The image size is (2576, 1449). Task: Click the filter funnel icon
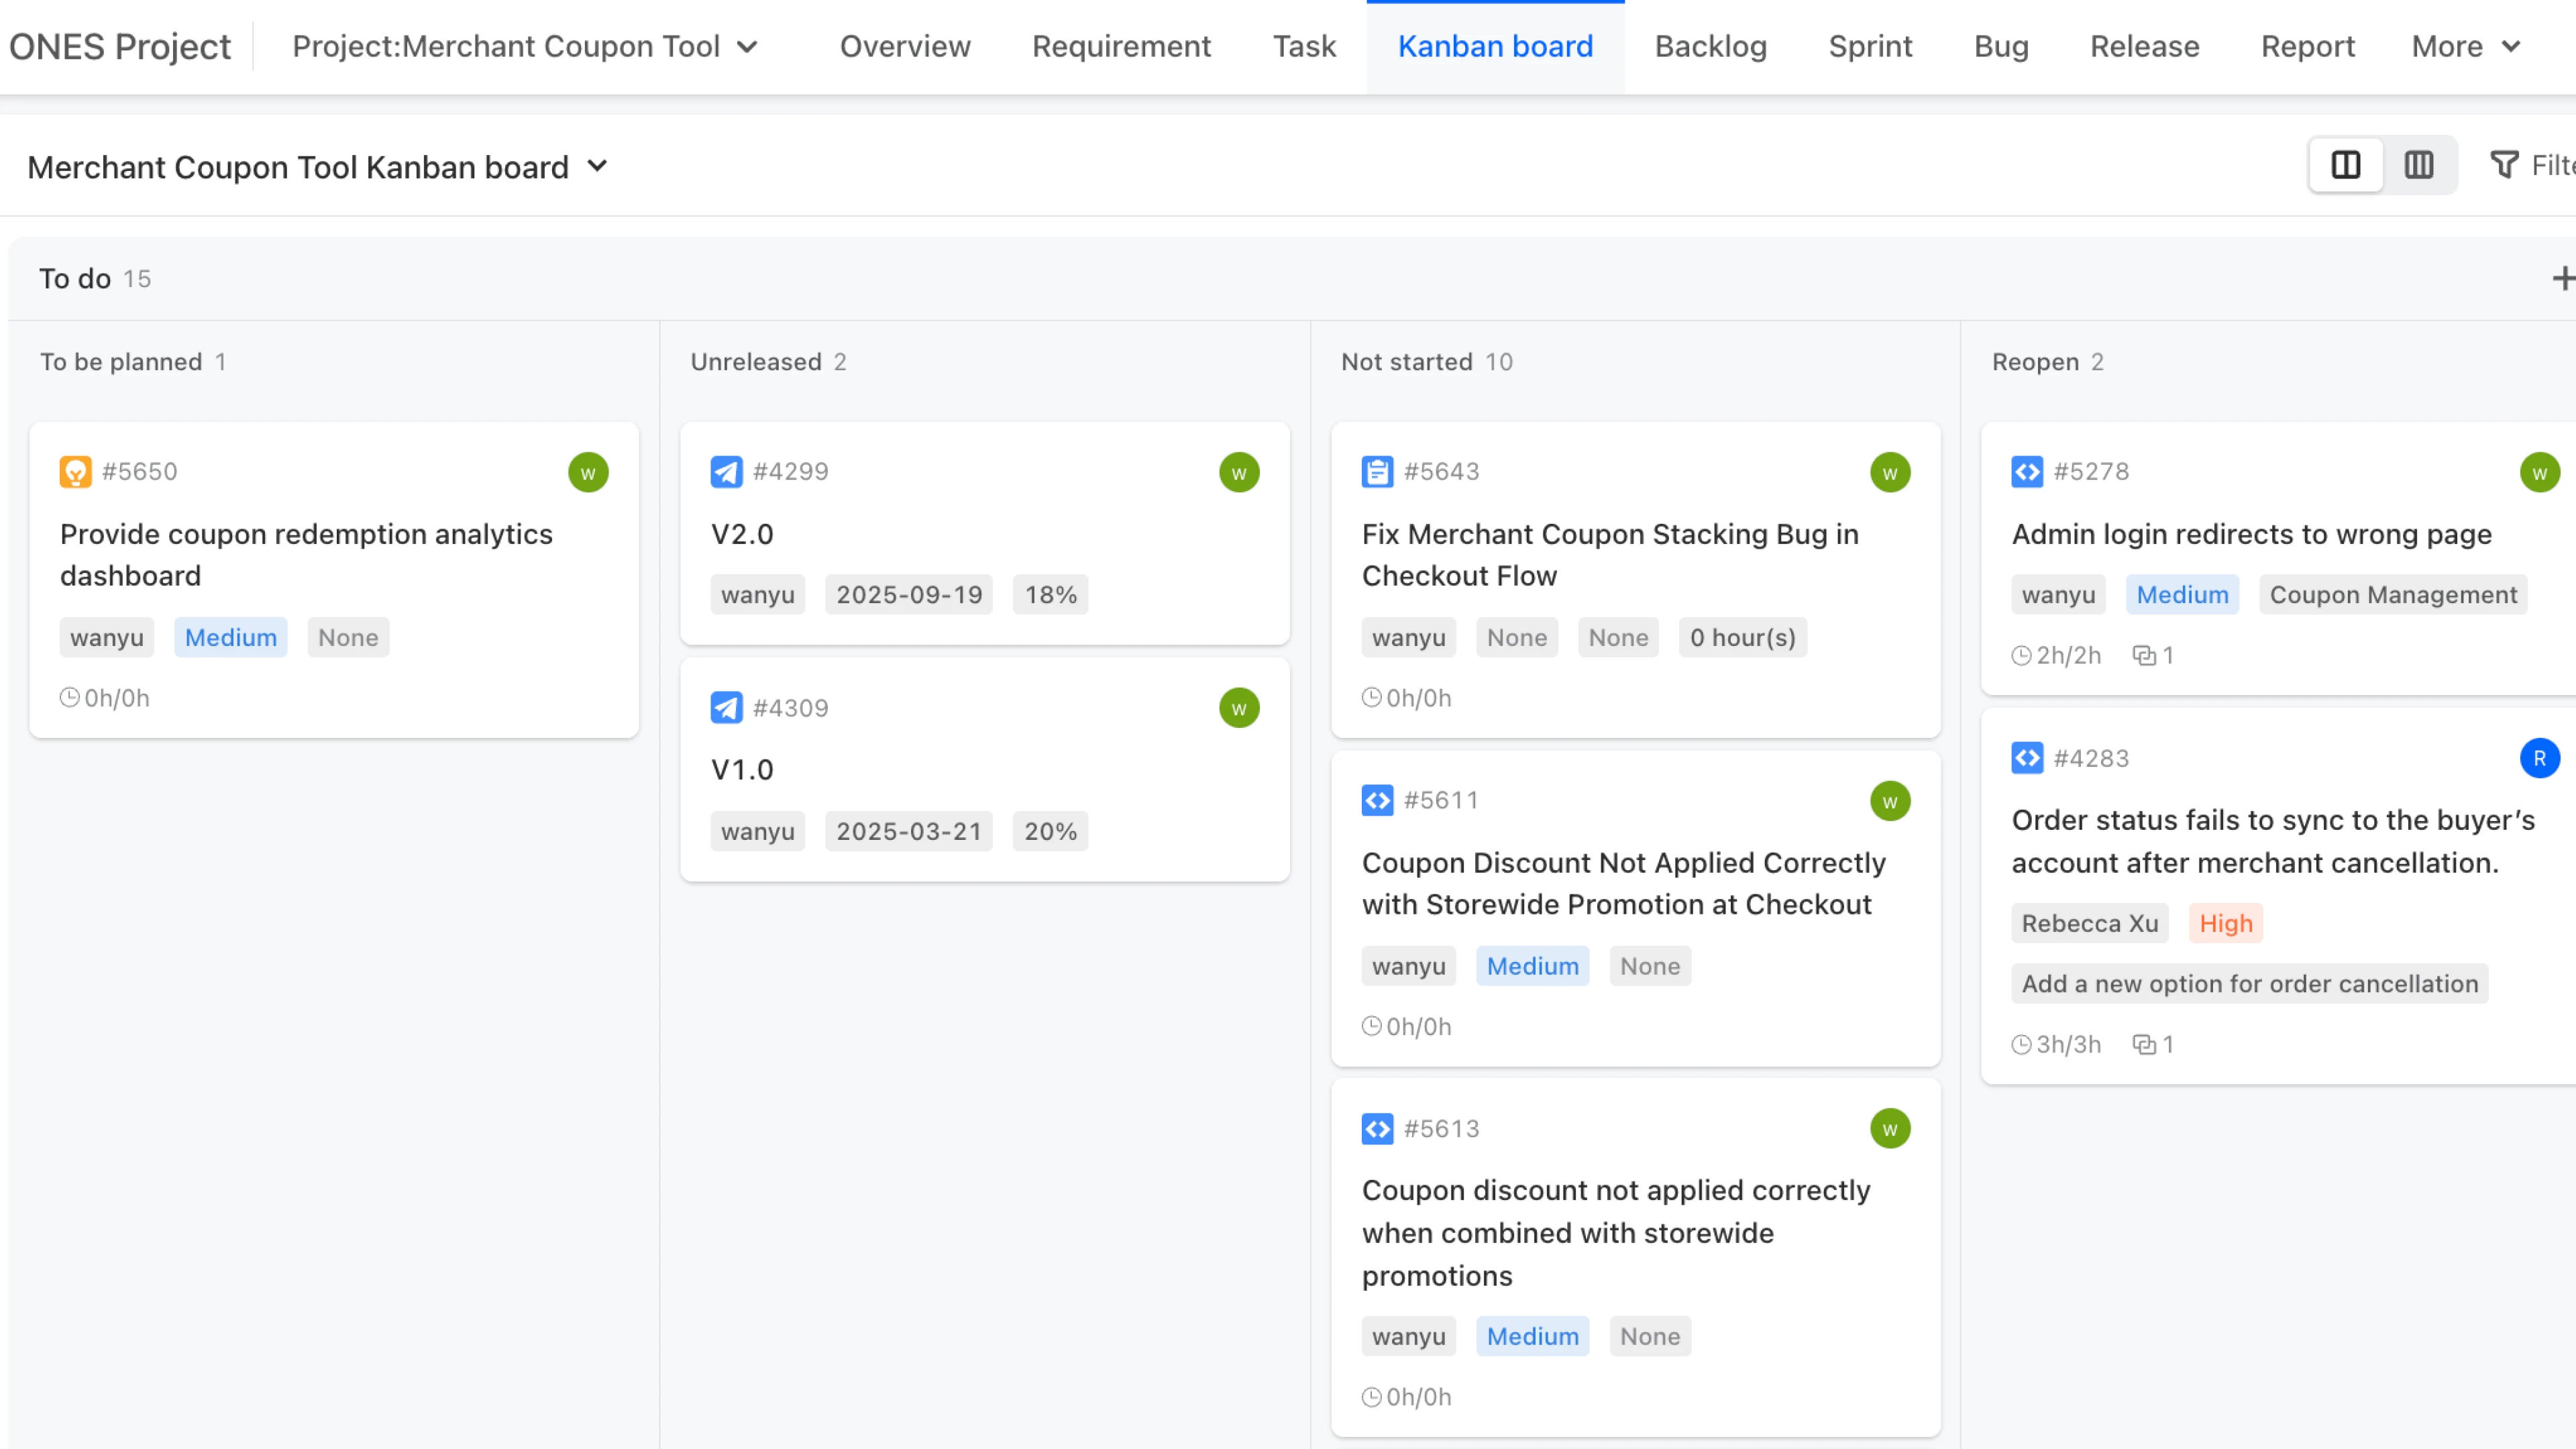pos(2504,165)
